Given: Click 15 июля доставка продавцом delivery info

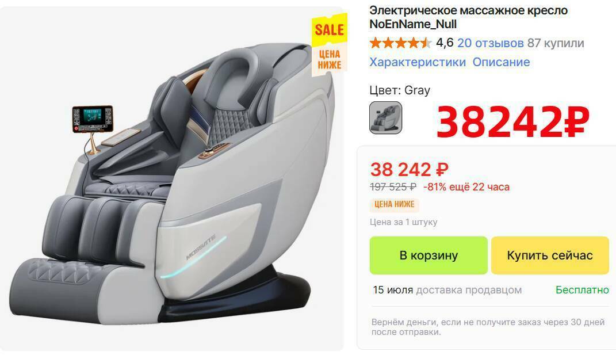Looking at the screenshot, I should (x=447, y=290).
